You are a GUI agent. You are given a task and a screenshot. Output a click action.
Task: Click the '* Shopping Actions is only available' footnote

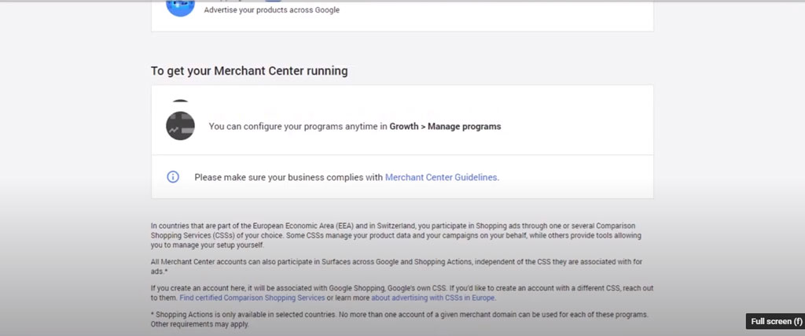399,319
